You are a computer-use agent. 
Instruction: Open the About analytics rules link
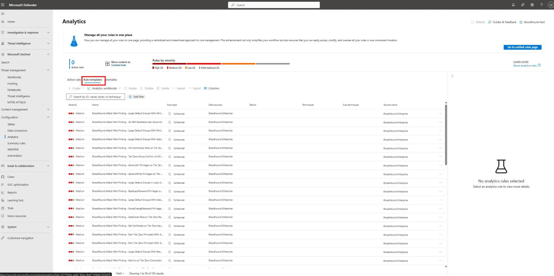click(x=525, y=65)
